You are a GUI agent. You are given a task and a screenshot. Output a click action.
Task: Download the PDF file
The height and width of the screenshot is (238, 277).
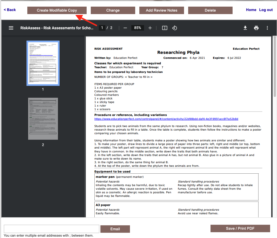(245, 28)
